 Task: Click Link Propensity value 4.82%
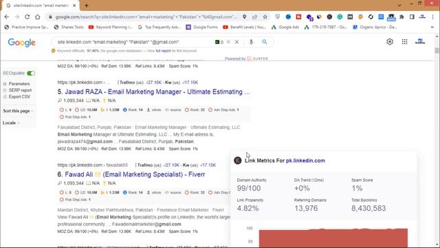tap(247, 208)
